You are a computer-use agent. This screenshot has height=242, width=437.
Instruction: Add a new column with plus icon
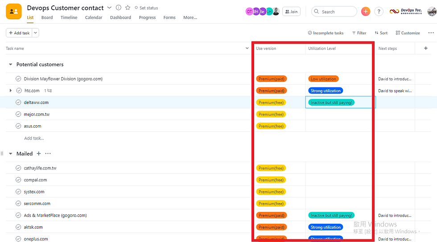[425, 48]
